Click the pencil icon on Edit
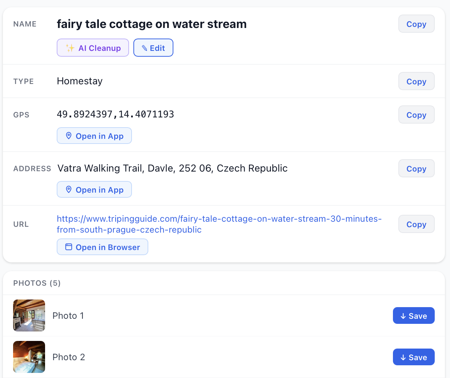 click(144, 48)
